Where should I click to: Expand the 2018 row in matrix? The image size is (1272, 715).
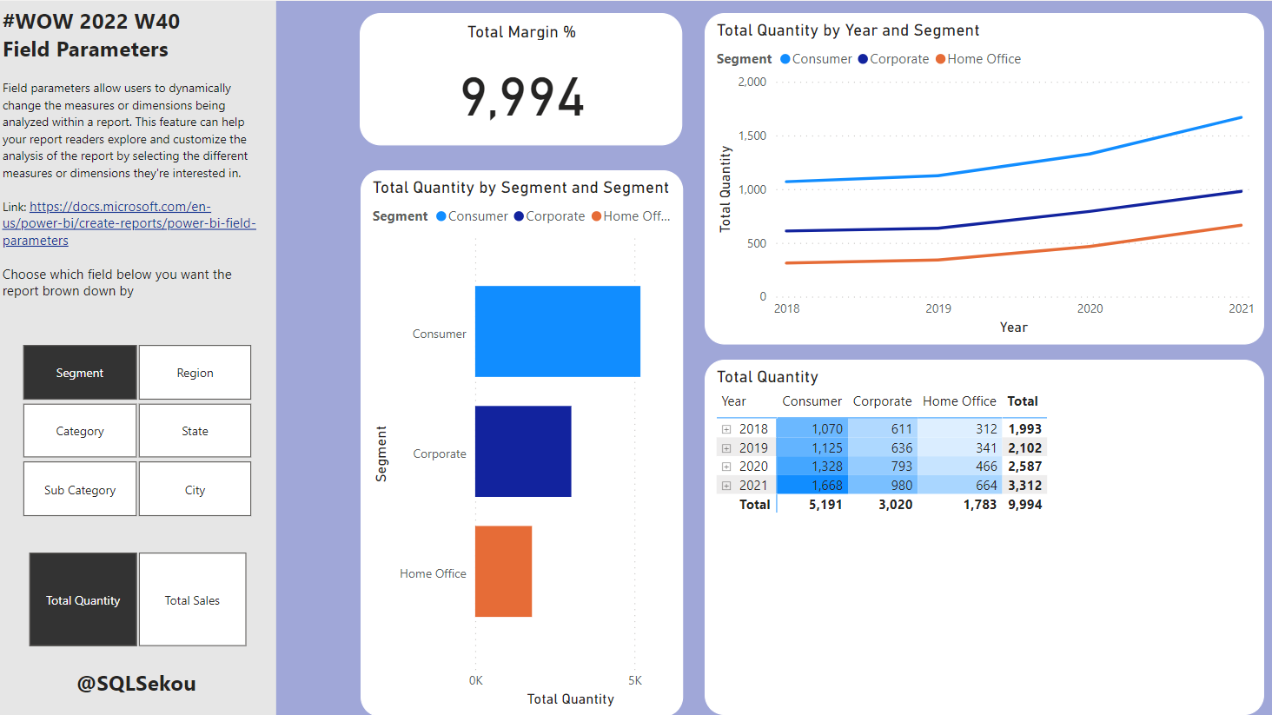pyautogui.click(x=726, y=429)
